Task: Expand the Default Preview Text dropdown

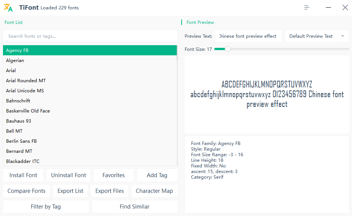Action: click(x=343, y=36)
